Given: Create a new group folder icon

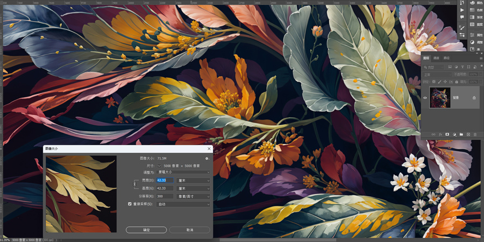Looking at the screenshot, I should tap(461, 134).
